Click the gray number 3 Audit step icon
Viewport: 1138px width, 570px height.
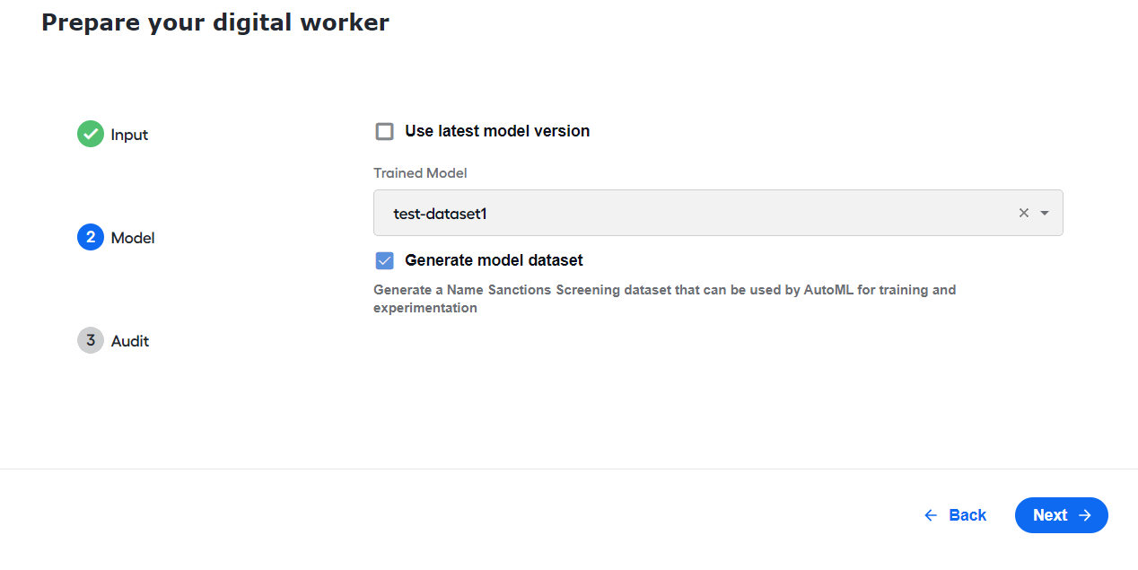[x=91, y=341]
